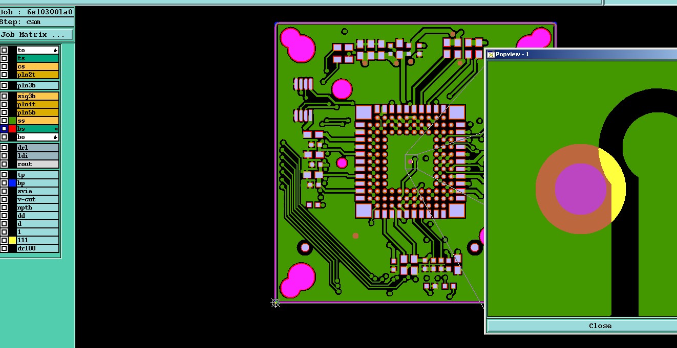Select the 'v-cut' layer name
The width and height of the screenshot is (677, 348).
pos(38,199)
